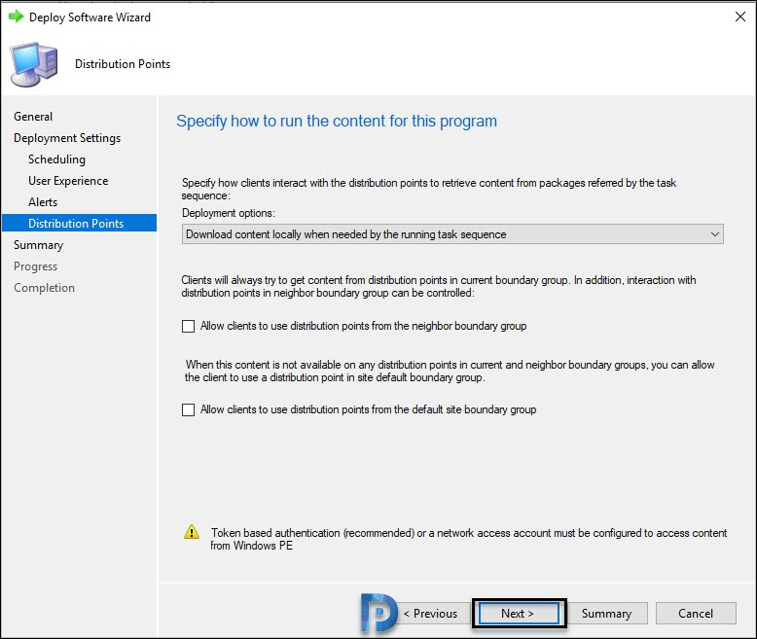Click the green arrow wizard title icon
757x639 pixels.
click(x=16, y=17)
